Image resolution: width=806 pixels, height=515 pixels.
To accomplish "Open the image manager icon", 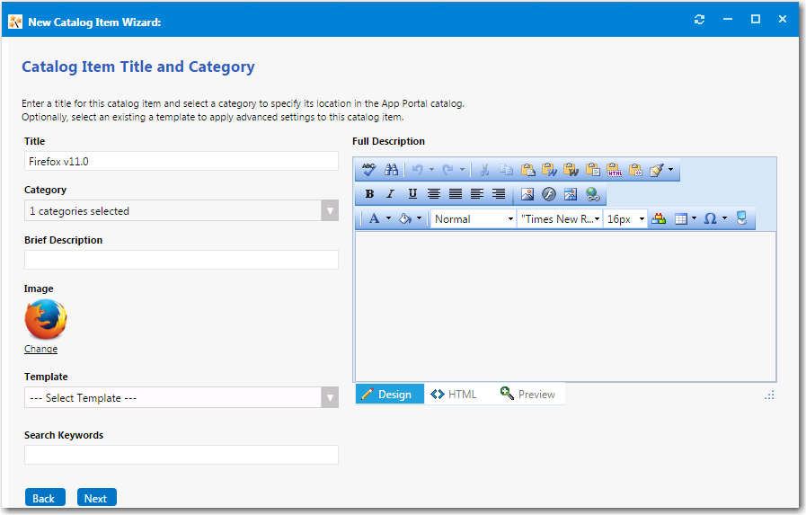I will pos(527,194).
